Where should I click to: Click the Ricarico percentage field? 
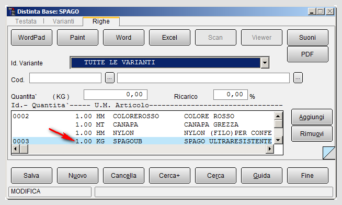pos(231,95)
